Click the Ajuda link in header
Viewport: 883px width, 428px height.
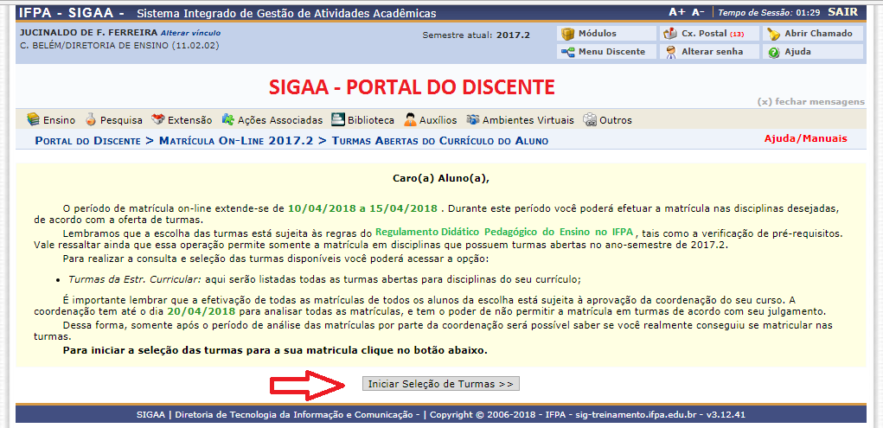[813, 52]
